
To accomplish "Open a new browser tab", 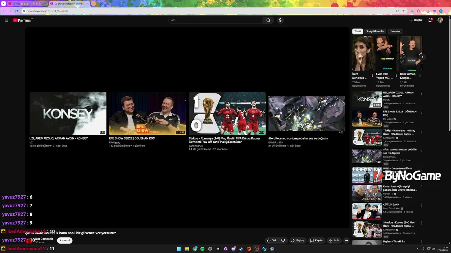I will [93, 4].
